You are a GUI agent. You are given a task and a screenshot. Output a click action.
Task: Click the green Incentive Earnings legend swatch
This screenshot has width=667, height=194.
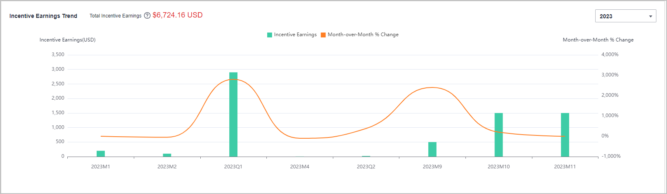coord(270,35)
